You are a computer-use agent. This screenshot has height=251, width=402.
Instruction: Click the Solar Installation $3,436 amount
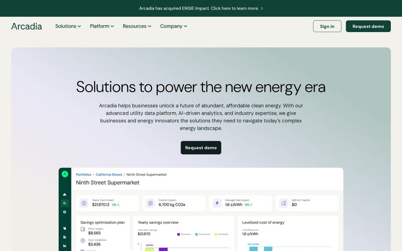click(x=94, y=244)
